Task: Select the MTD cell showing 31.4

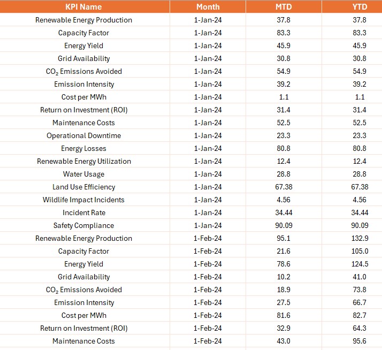Action: pyautogui.click(x=284, y=110)
